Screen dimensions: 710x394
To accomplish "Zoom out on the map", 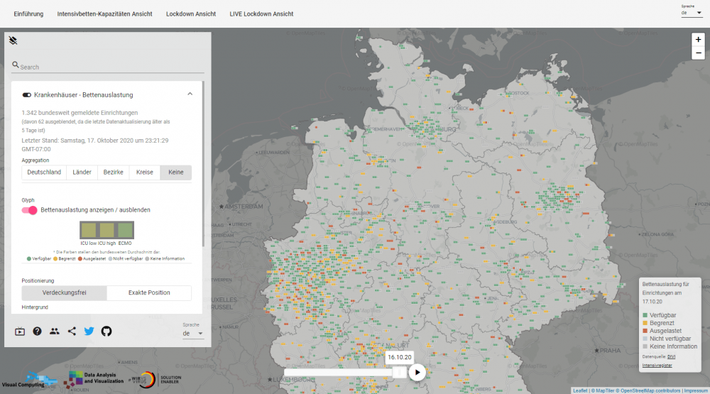I will point(698,55).
